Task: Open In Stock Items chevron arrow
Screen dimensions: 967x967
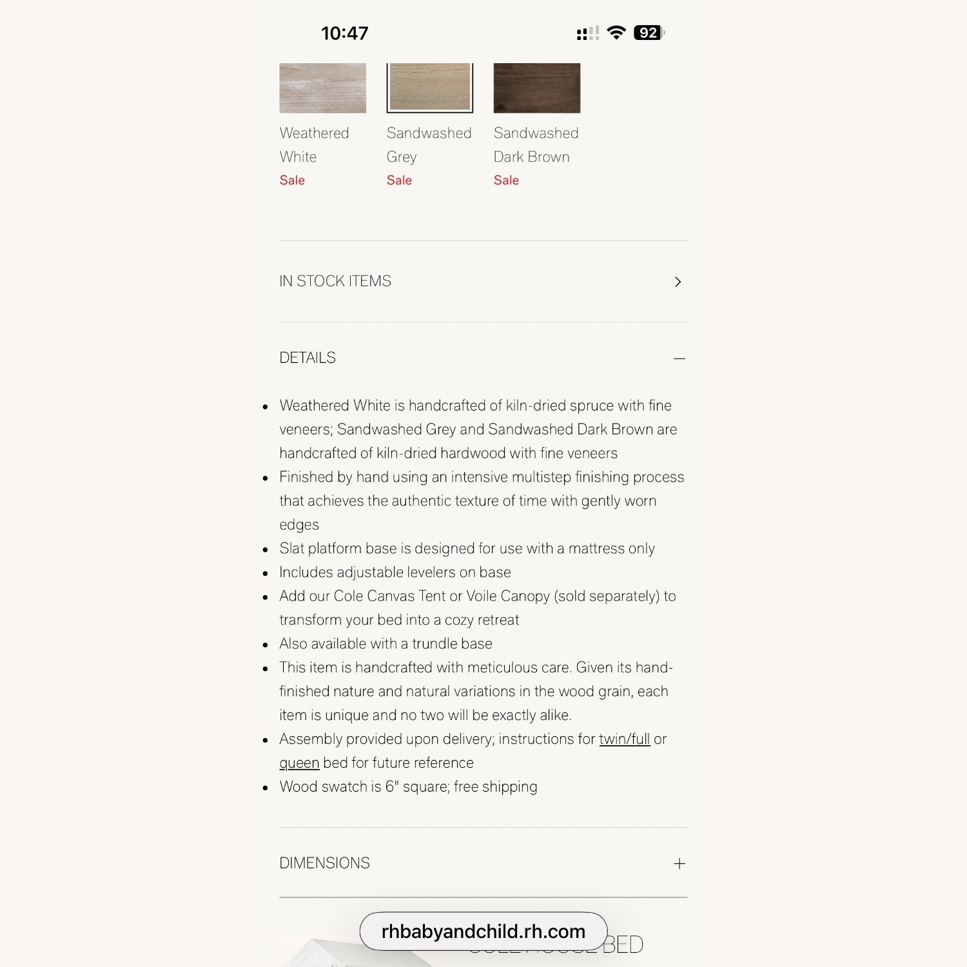Action: click(x=678, y=282)
